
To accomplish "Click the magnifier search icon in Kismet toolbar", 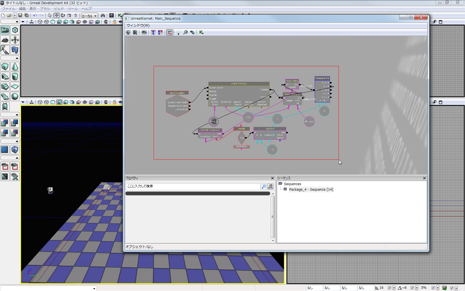I will pos(185,32).
